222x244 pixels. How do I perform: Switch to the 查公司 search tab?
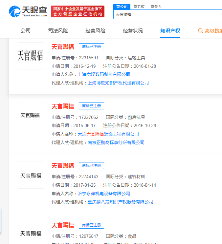(122, 7)
